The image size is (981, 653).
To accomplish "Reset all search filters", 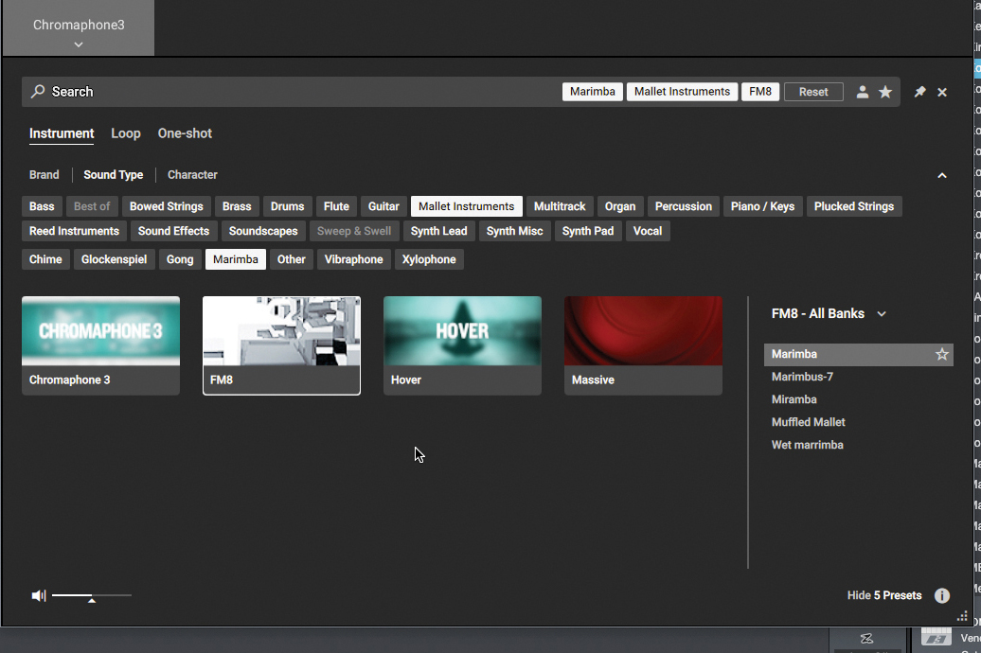I will click(813, 92).
